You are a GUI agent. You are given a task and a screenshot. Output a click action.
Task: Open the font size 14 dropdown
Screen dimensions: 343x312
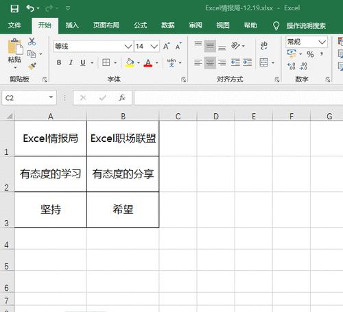[154, 47]
